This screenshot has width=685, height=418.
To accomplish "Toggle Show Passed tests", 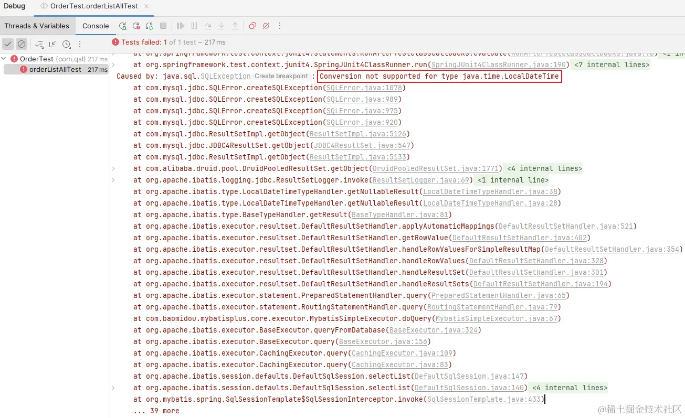I will (x=8, y=44).
